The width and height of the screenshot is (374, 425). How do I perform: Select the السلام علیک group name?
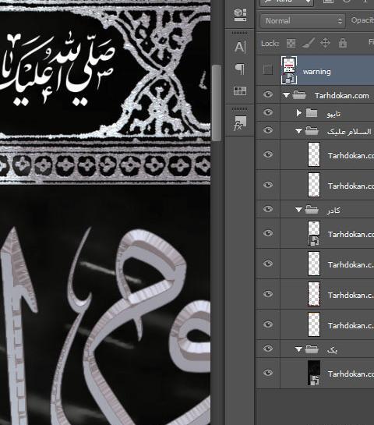coord(349,132)
